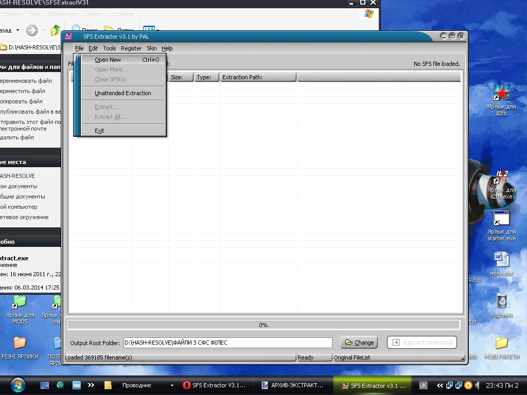Screen dimensions: 527x395
Task: Open the моли.doc Word document icon
Action: click(x=501, y=259)
